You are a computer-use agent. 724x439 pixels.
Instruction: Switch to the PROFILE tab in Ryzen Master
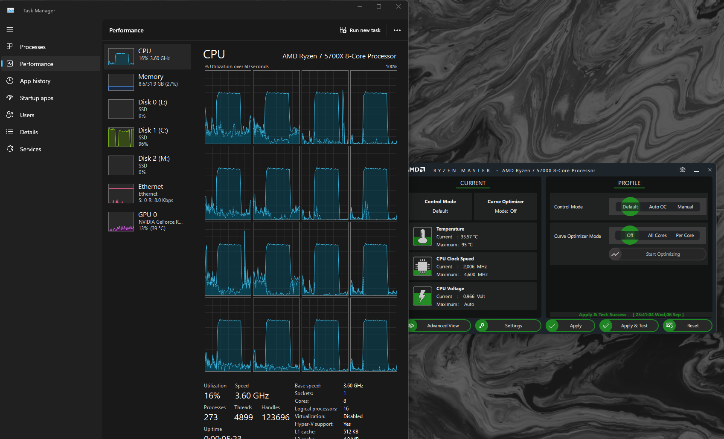[x=629, y=183]
